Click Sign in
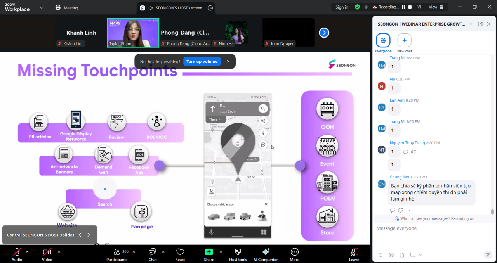 342,7
